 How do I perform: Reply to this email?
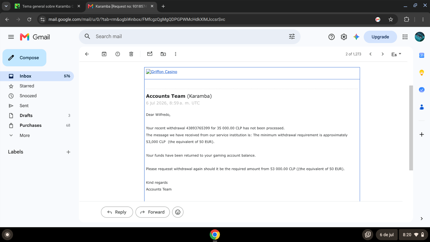(x=117, y=212)
